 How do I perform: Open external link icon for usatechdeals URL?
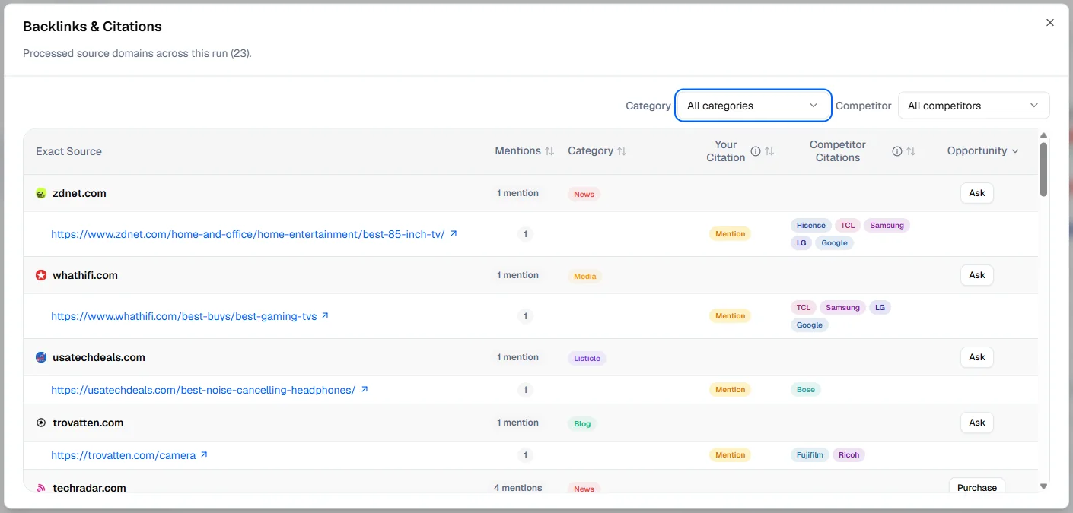[364, 389]
